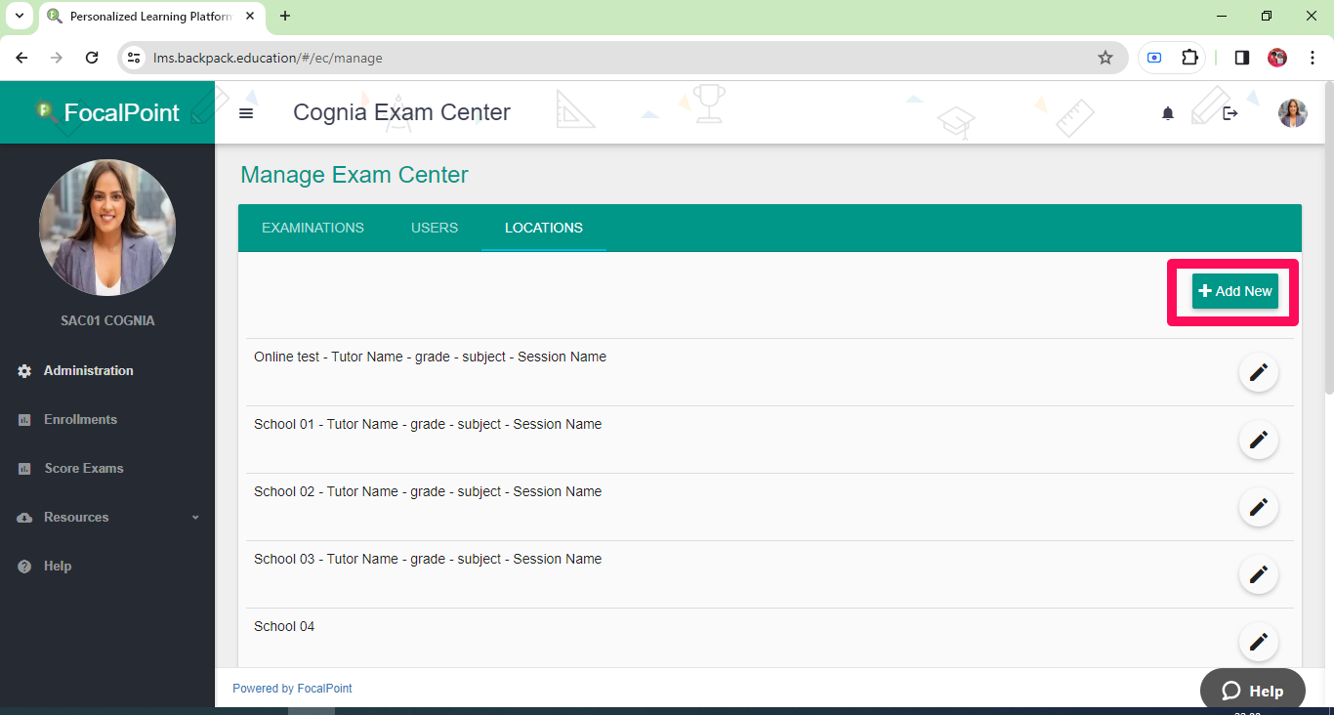Open the tab search dropdown arrow
1334x715 pixels.
pyautogui.click(x=19, y=17)
